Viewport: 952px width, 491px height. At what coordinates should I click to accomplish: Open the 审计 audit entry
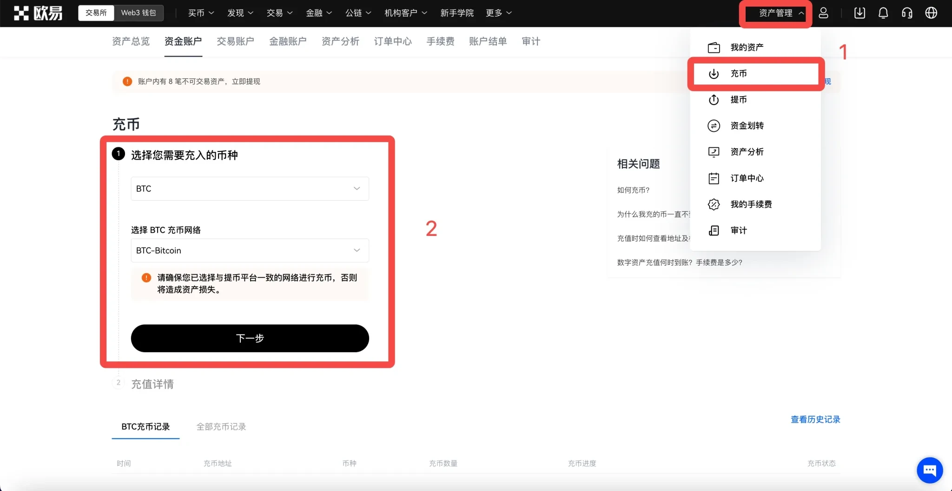(x=739, y=230)
